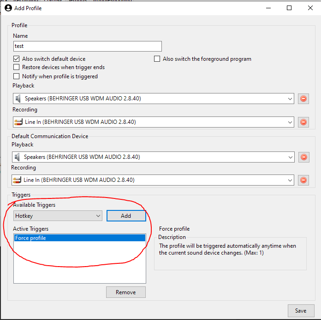Remove the Profile Playback device with red minus icon
Screen dimensions: 321x320
pos(303,99)
